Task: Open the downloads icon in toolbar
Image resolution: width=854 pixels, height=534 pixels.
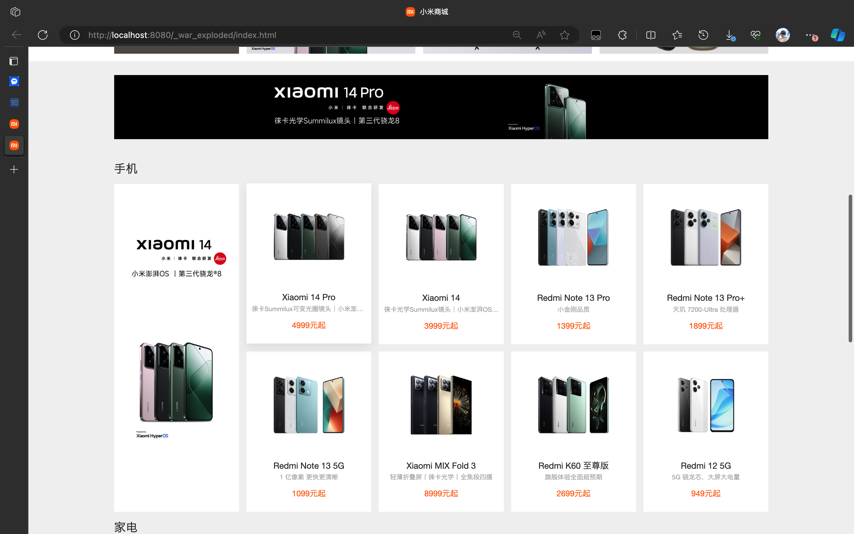Action: (x=729, y=35)
